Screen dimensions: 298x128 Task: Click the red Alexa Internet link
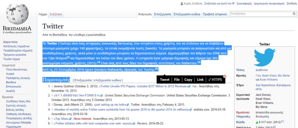[x=82, y=119]
